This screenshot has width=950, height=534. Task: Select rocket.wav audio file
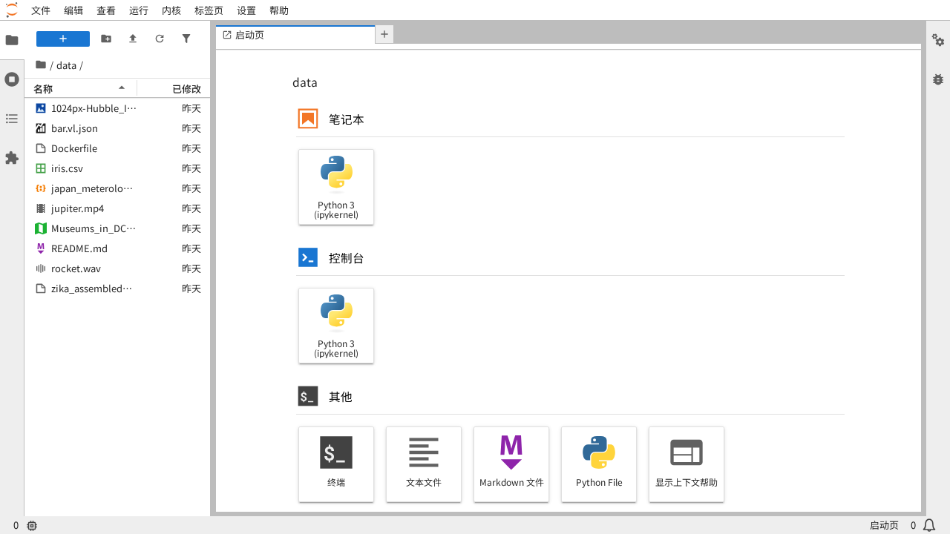point(117,268)
